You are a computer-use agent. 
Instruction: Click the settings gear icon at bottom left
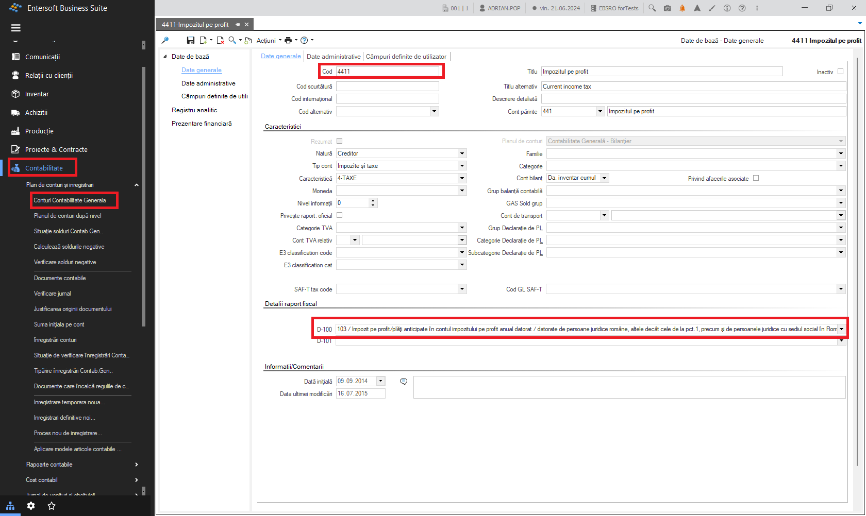coord(31,506)
